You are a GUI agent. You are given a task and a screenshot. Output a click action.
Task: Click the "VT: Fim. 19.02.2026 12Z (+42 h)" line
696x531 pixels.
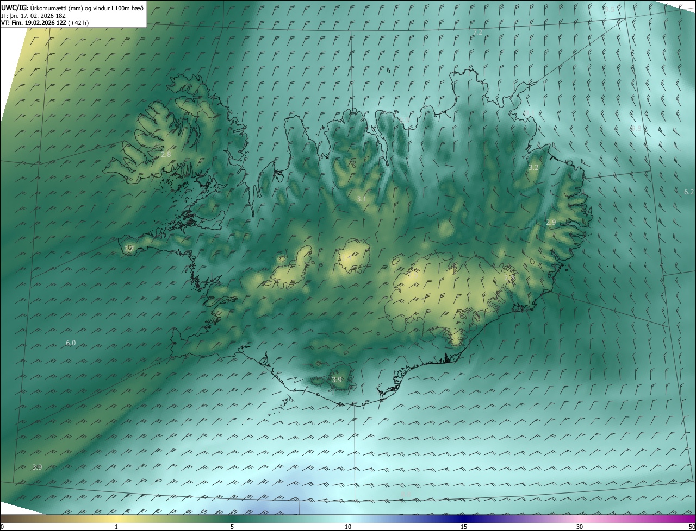click(45, 23)
